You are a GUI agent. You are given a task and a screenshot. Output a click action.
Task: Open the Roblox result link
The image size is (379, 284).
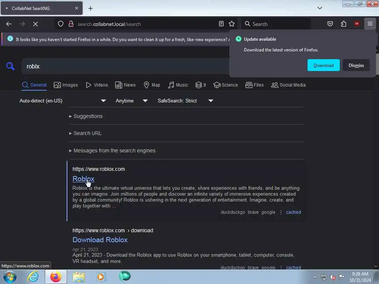[83, 179]
